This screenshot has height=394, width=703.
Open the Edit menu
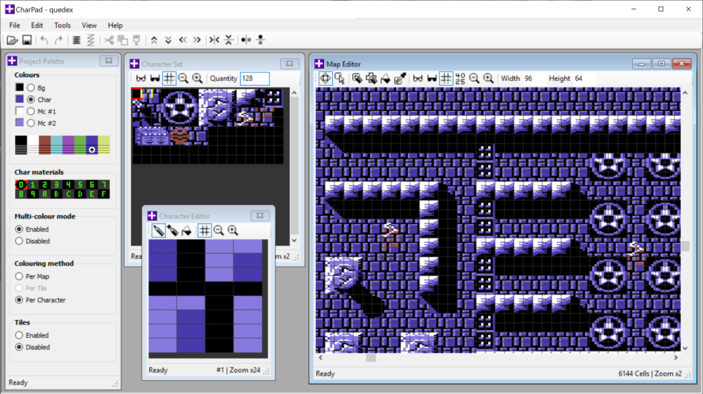click(37, 25)
